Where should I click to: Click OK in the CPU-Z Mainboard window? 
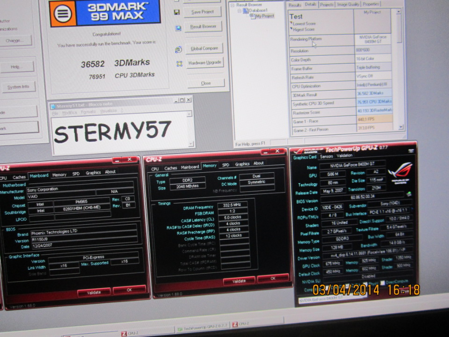[130, 290]
